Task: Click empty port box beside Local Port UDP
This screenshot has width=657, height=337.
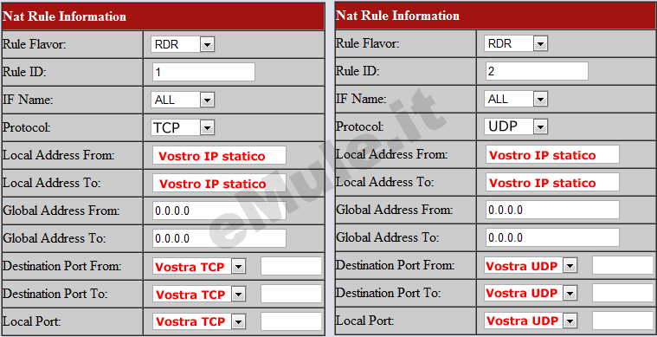Action: coord(622,321)
